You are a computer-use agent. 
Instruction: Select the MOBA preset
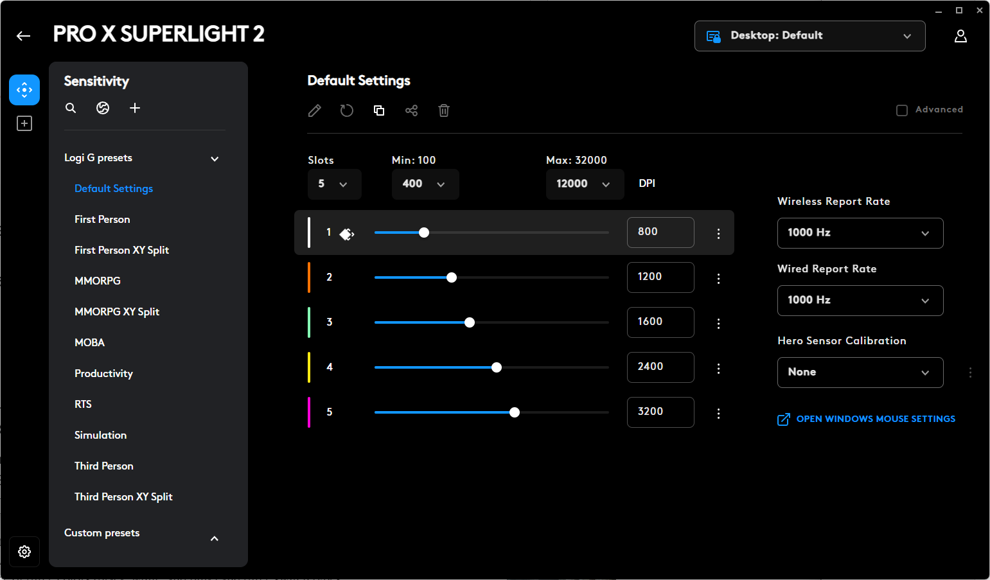(x=89, y=342)
